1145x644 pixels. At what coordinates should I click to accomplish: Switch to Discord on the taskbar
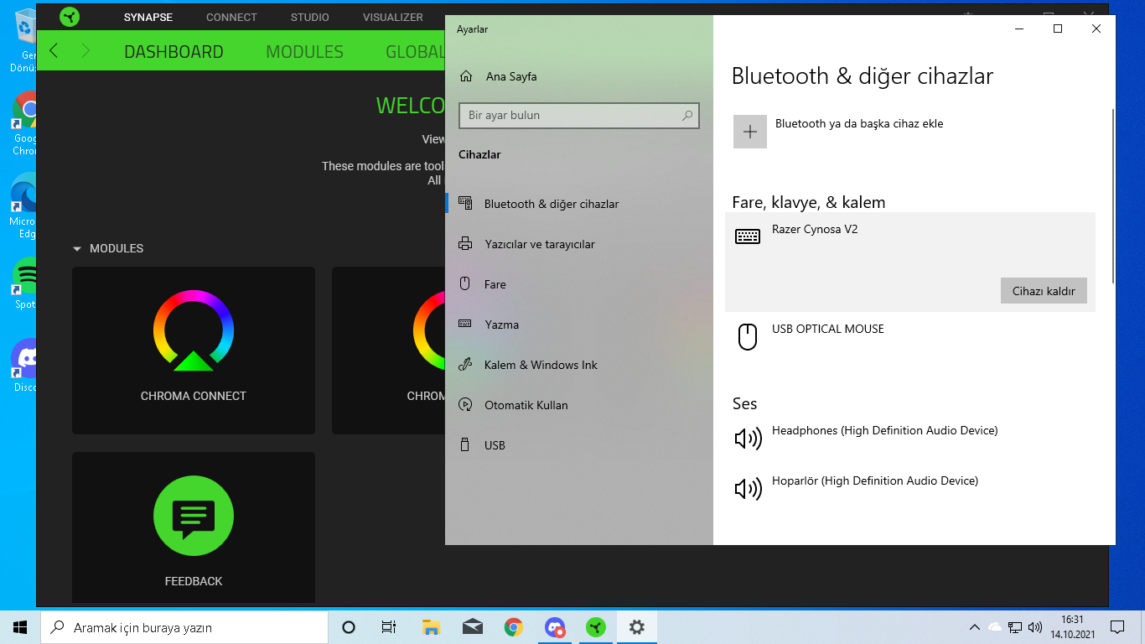[554, 627]
